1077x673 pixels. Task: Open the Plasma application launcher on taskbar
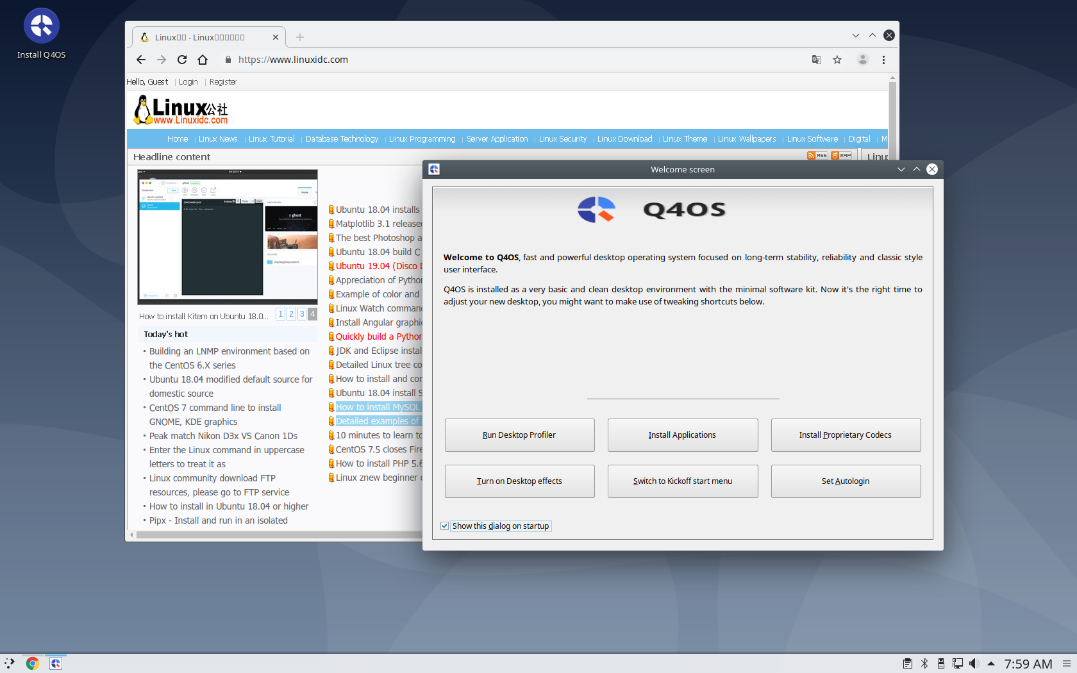[x=10, y=663]
